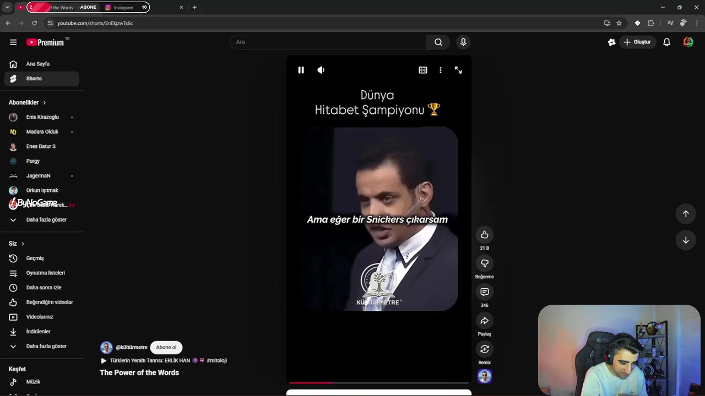Click the search input field Ara
Screen dimensions: 705x396
[328, 42]
